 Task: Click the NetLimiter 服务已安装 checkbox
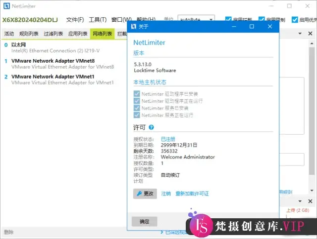[x=137, y=108]
